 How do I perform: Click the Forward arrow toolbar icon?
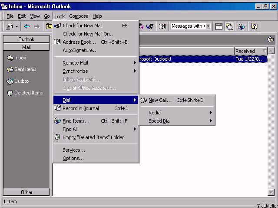click(37, 26)
